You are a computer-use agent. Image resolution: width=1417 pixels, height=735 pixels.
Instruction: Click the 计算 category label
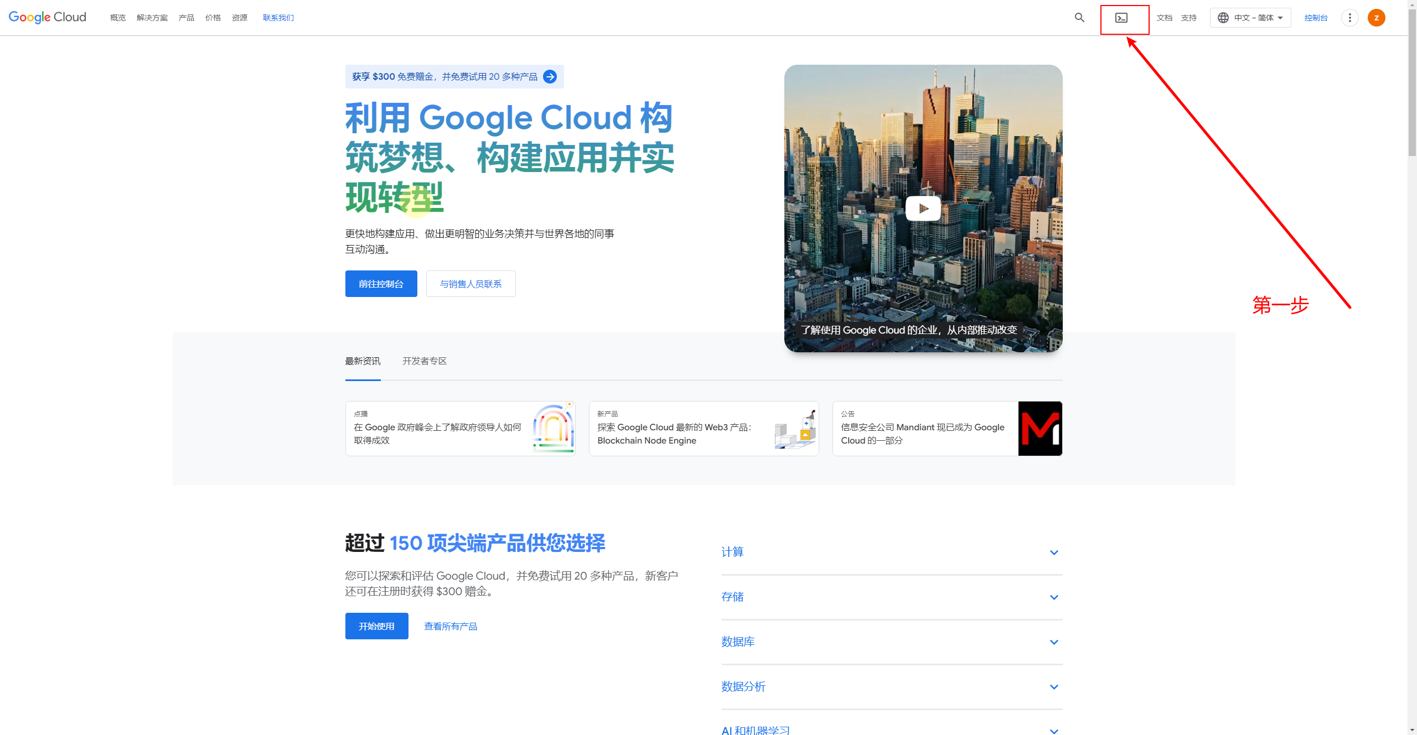(x=732, y=552)
